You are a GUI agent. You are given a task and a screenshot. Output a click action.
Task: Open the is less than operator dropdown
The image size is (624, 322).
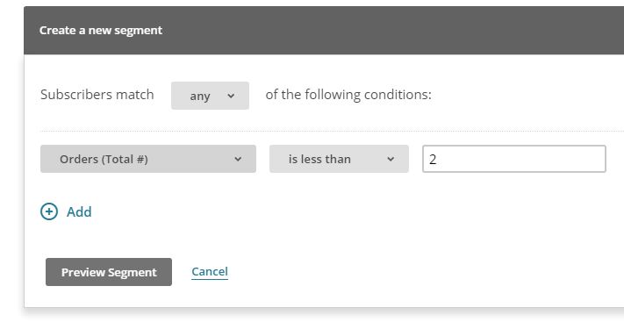click(339, 159)
